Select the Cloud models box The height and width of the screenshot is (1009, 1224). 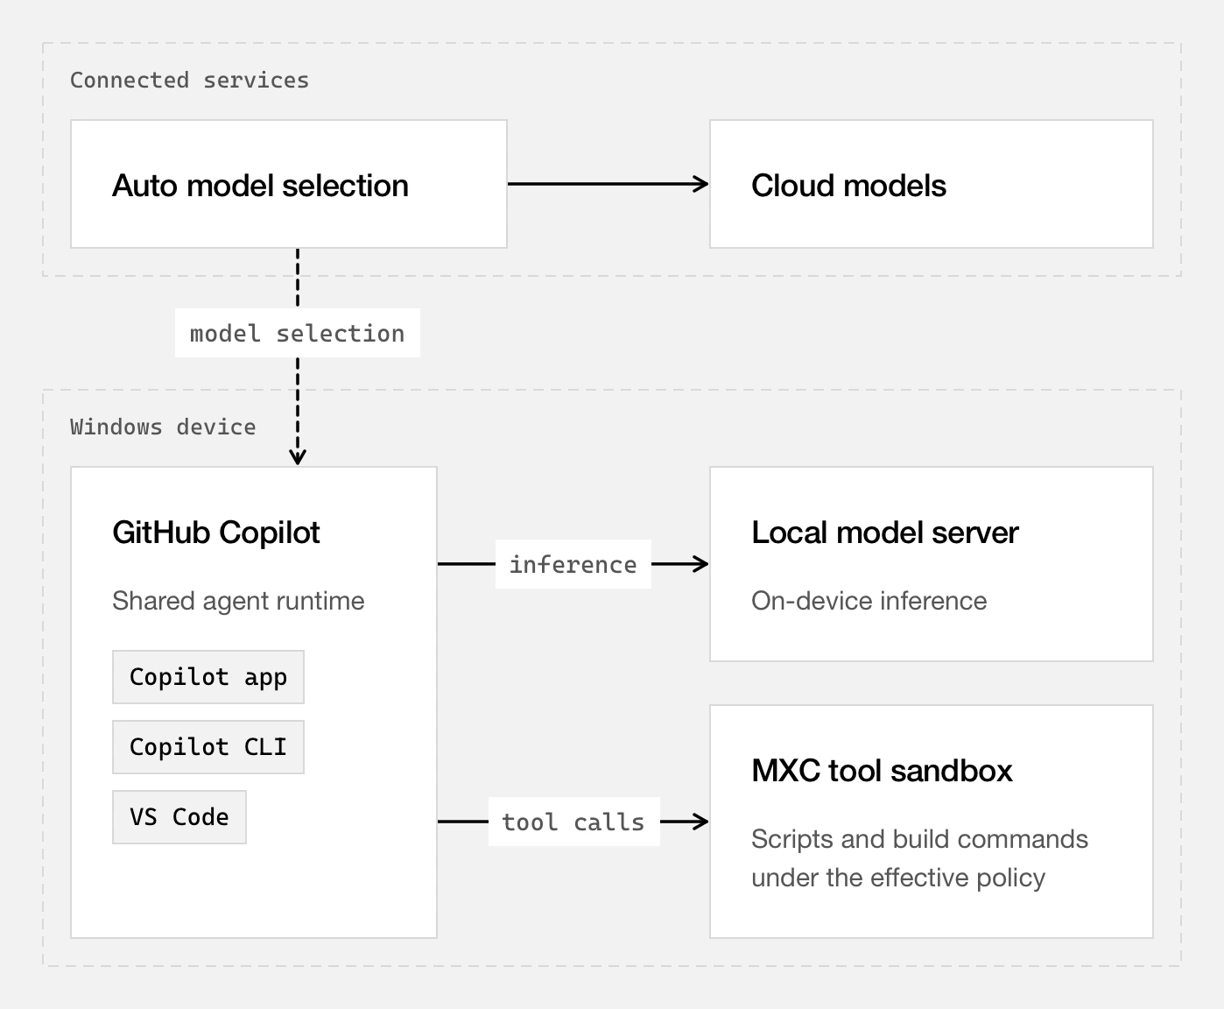tap(932, 184)
